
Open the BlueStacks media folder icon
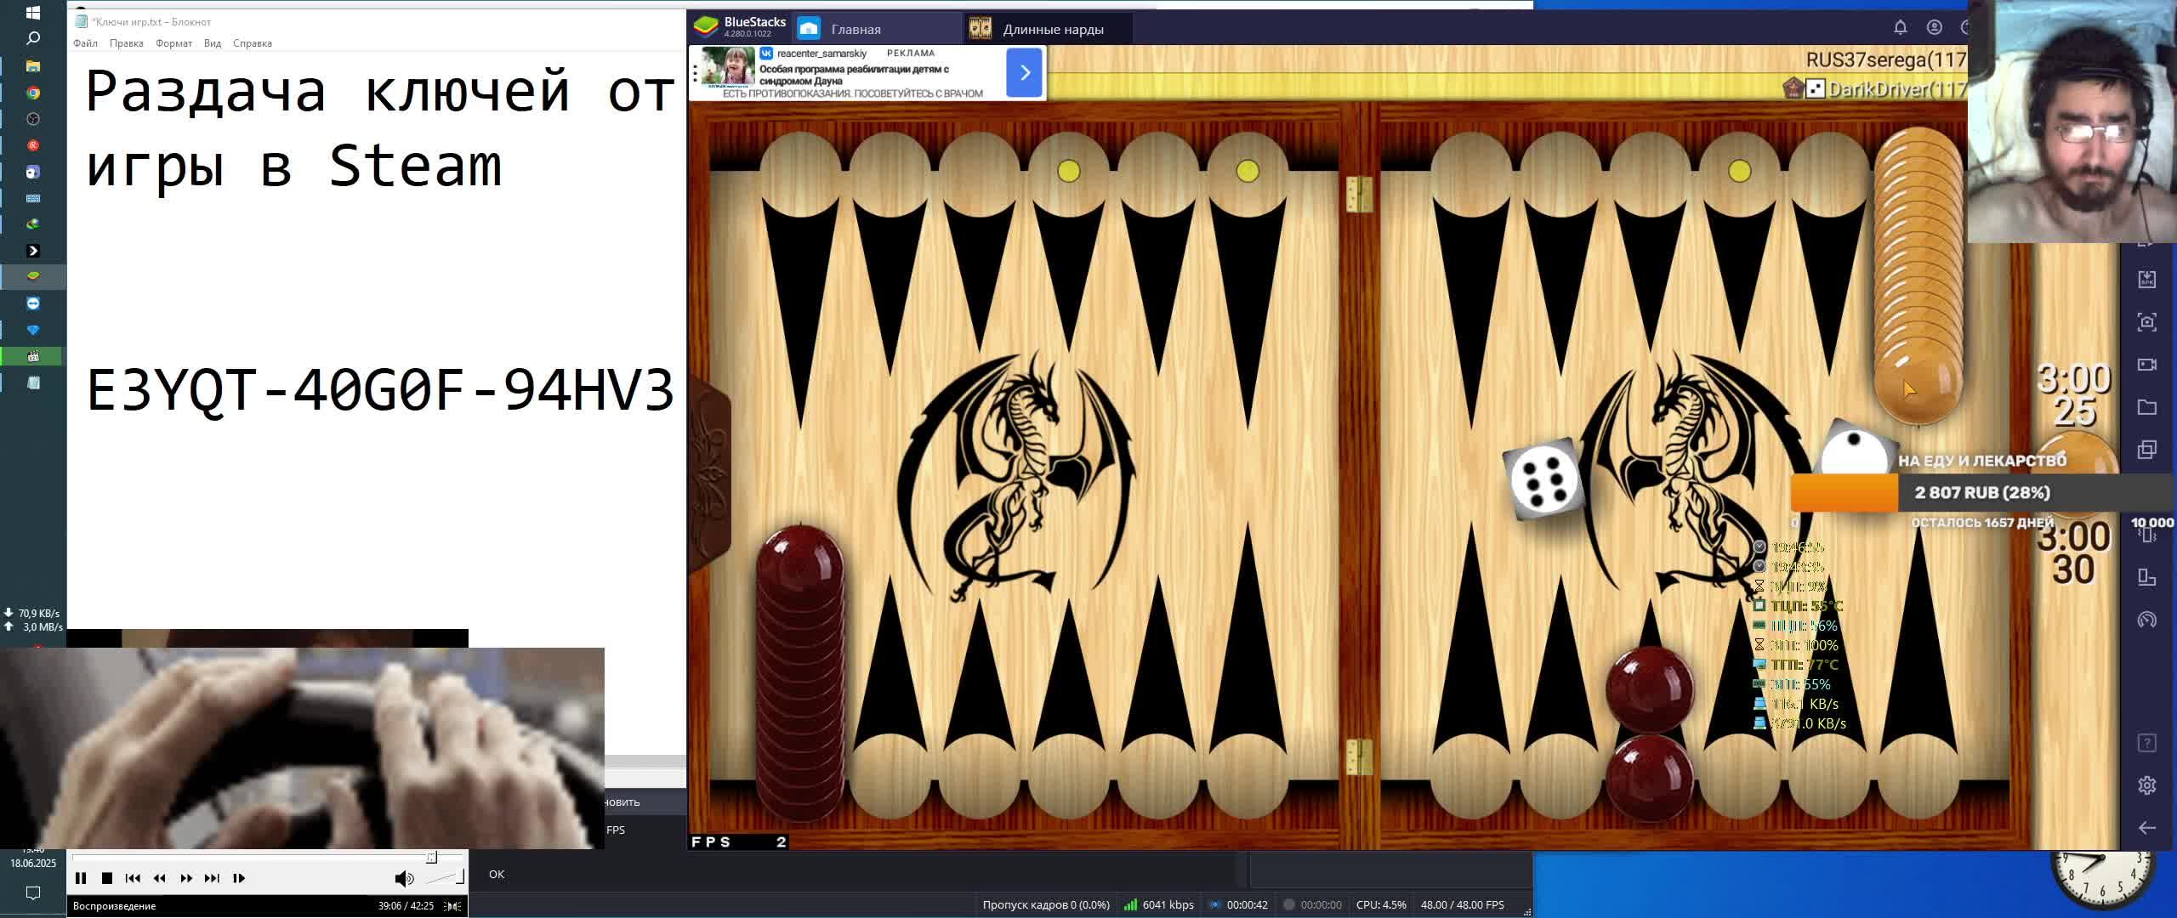[x=2146, y=407]
